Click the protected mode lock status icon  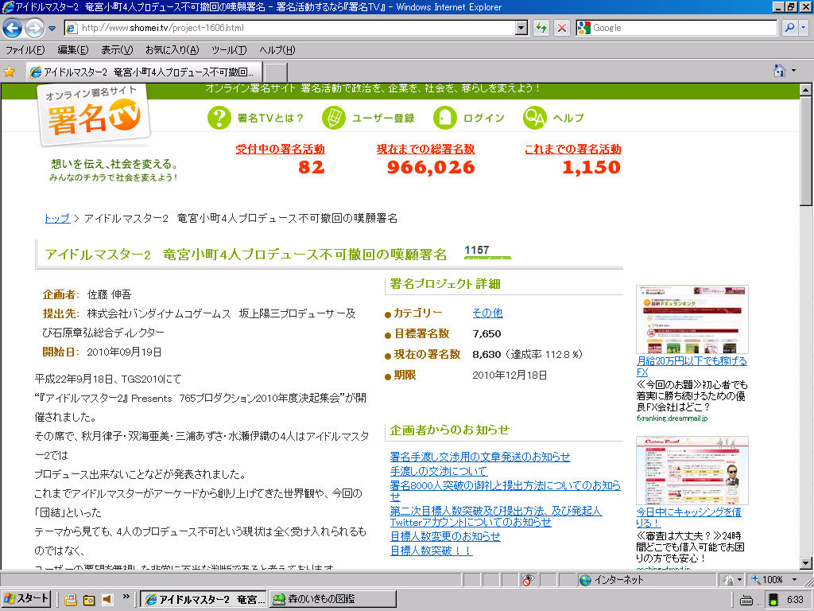point(729,580)
